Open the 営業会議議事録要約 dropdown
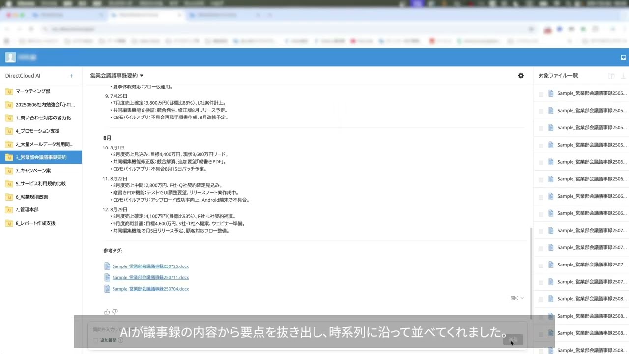 tap(116, 76)
